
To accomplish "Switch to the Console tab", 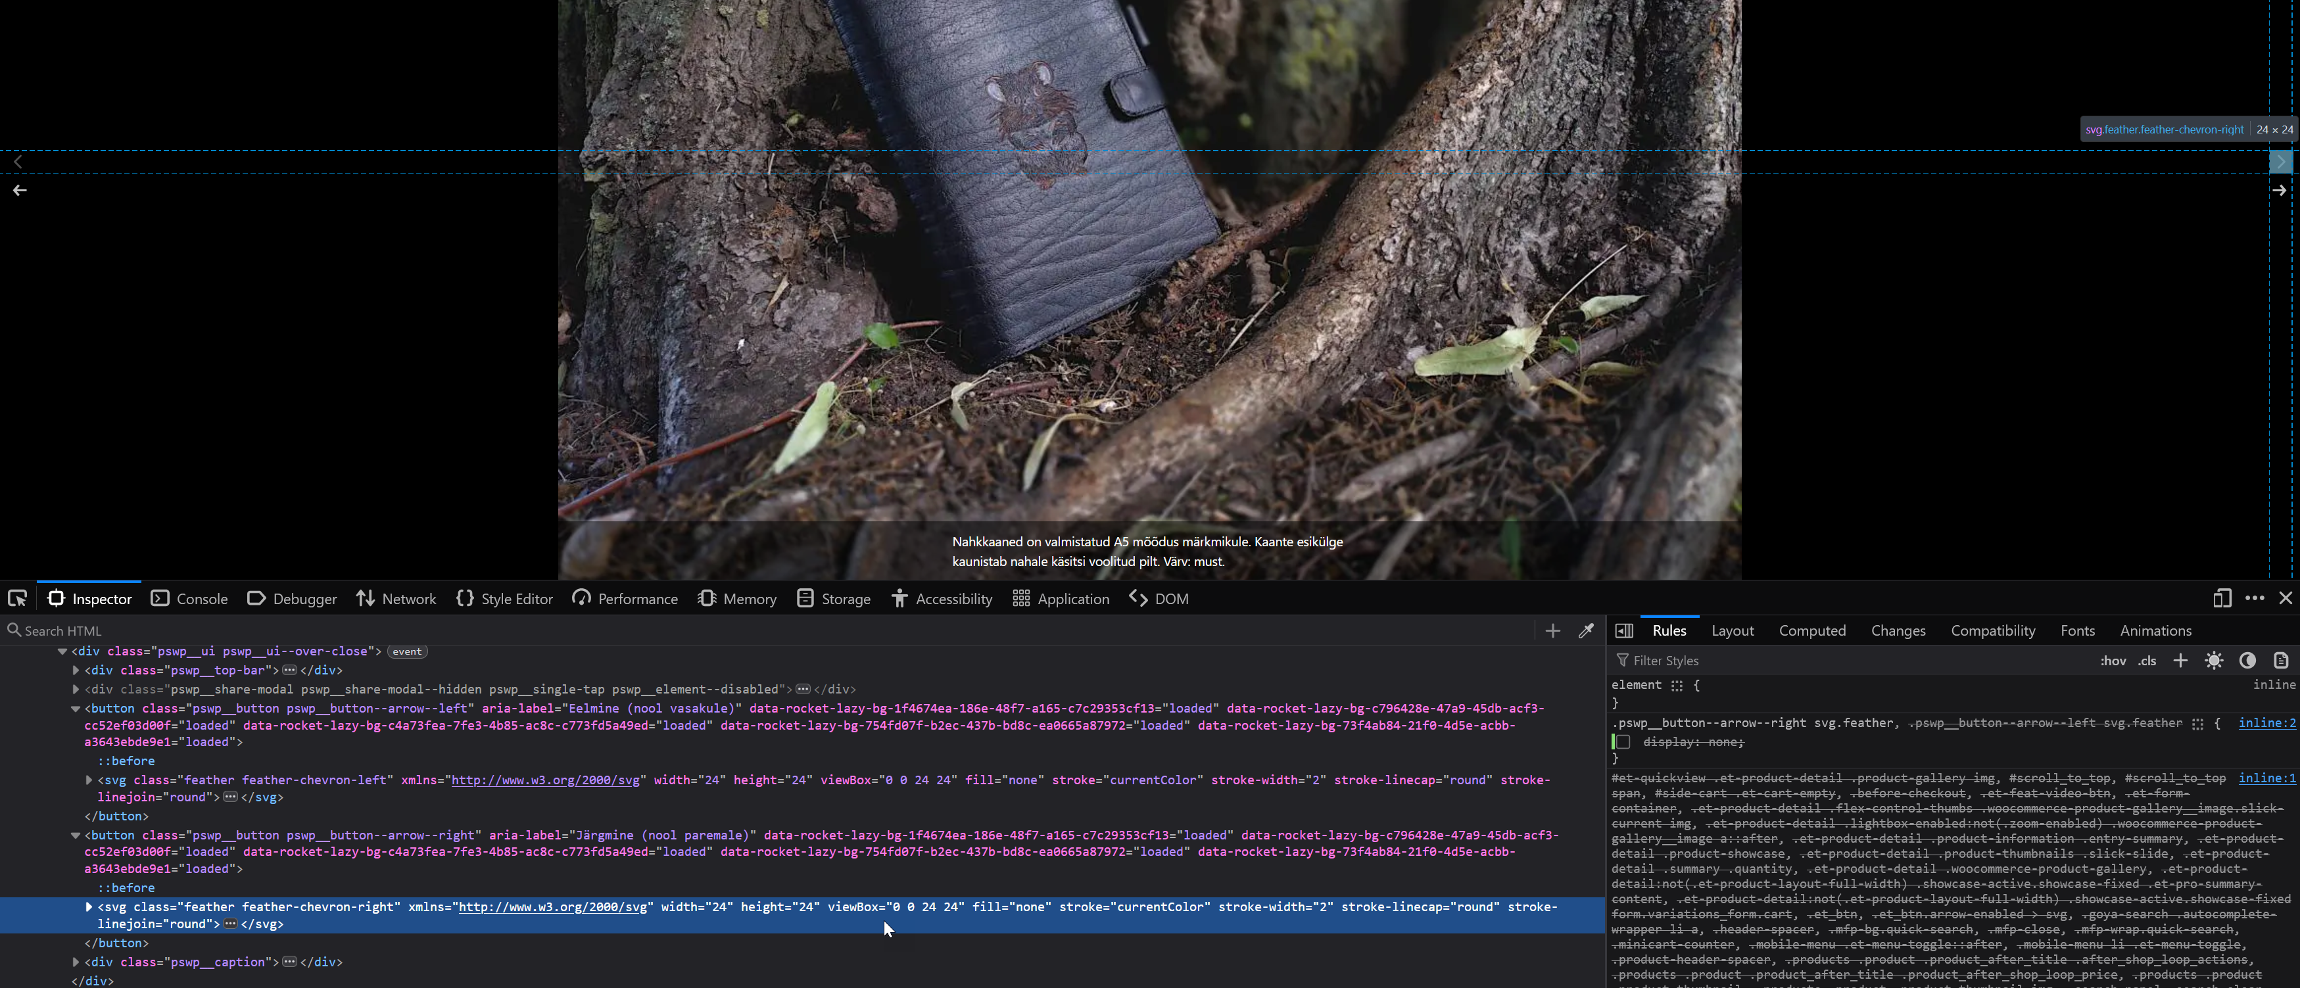I will pyautogui.click(x=189, y=598).
